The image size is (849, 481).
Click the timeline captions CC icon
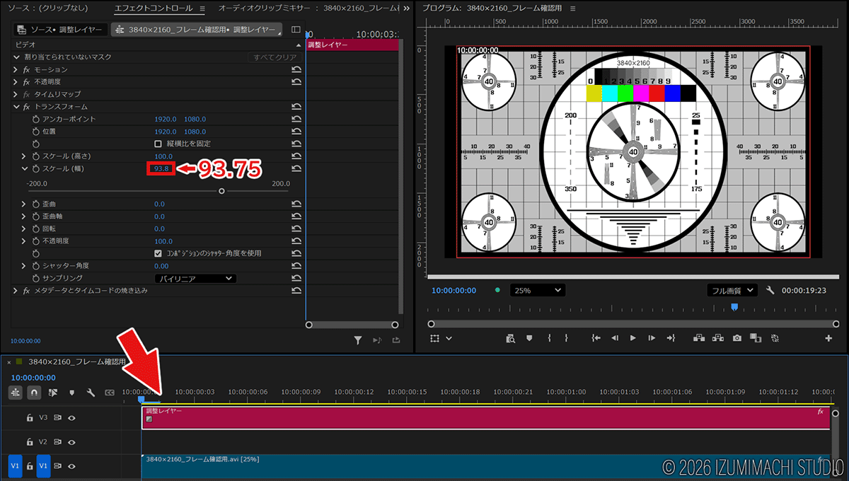pos(110,393)
